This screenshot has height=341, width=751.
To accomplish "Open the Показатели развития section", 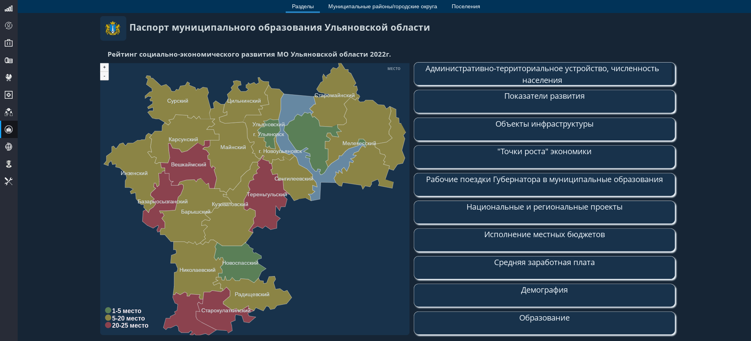I will pyautogui.click(x=545, y=102).
